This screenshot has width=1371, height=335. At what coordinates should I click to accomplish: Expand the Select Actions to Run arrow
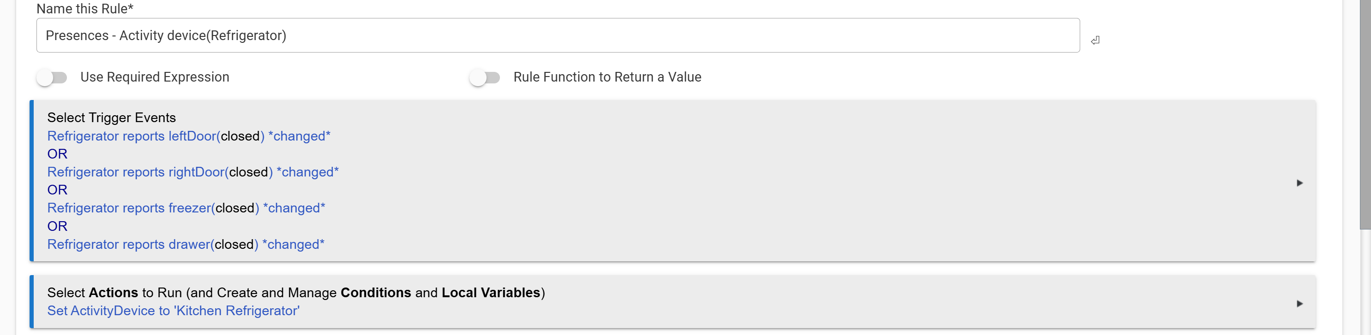pos(1299,304)
